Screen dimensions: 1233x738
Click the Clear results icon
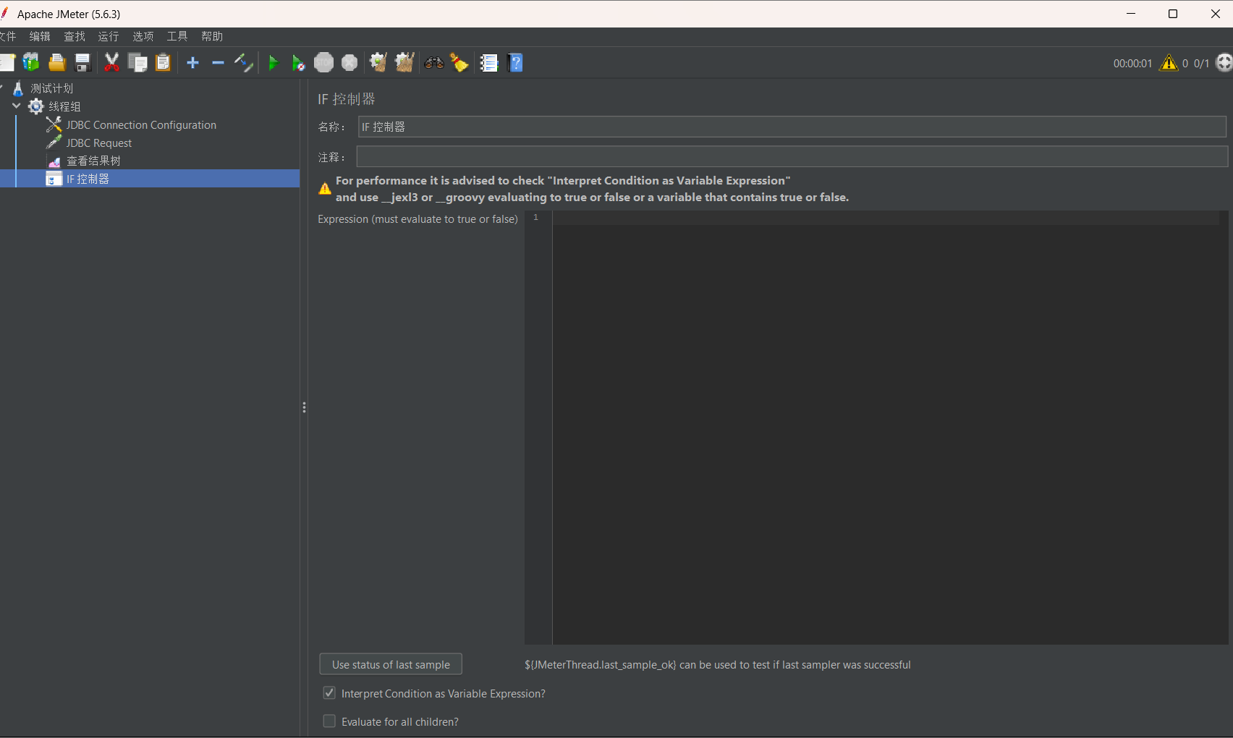pos(378,63)
